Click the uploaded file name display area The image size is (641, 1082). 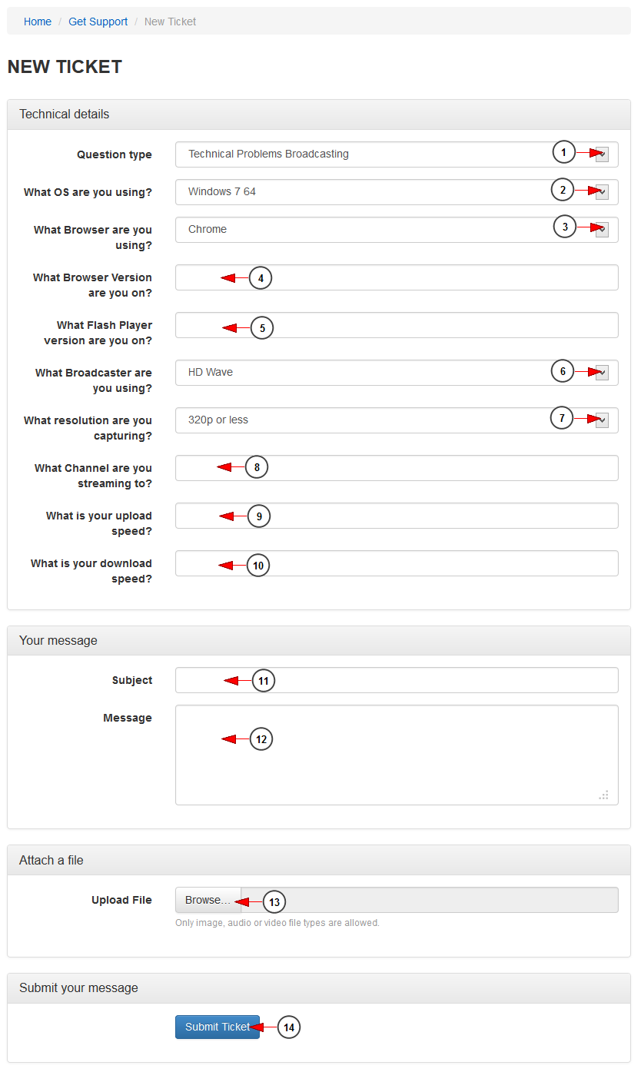[x=430, y=900]
